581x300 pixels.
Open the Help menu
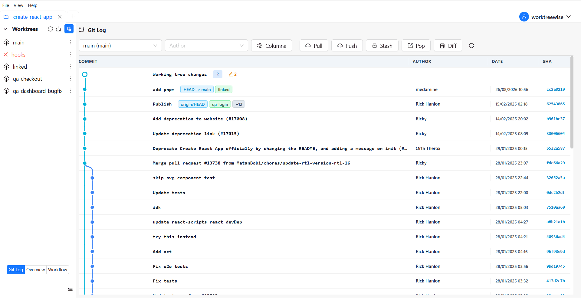coord(33,5)
